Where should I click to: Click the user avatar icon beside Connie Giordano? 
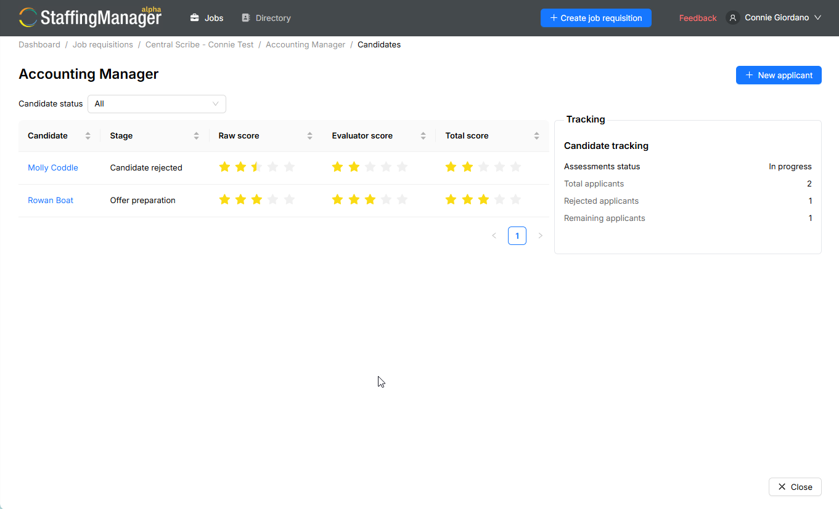(x=733, y=18)
